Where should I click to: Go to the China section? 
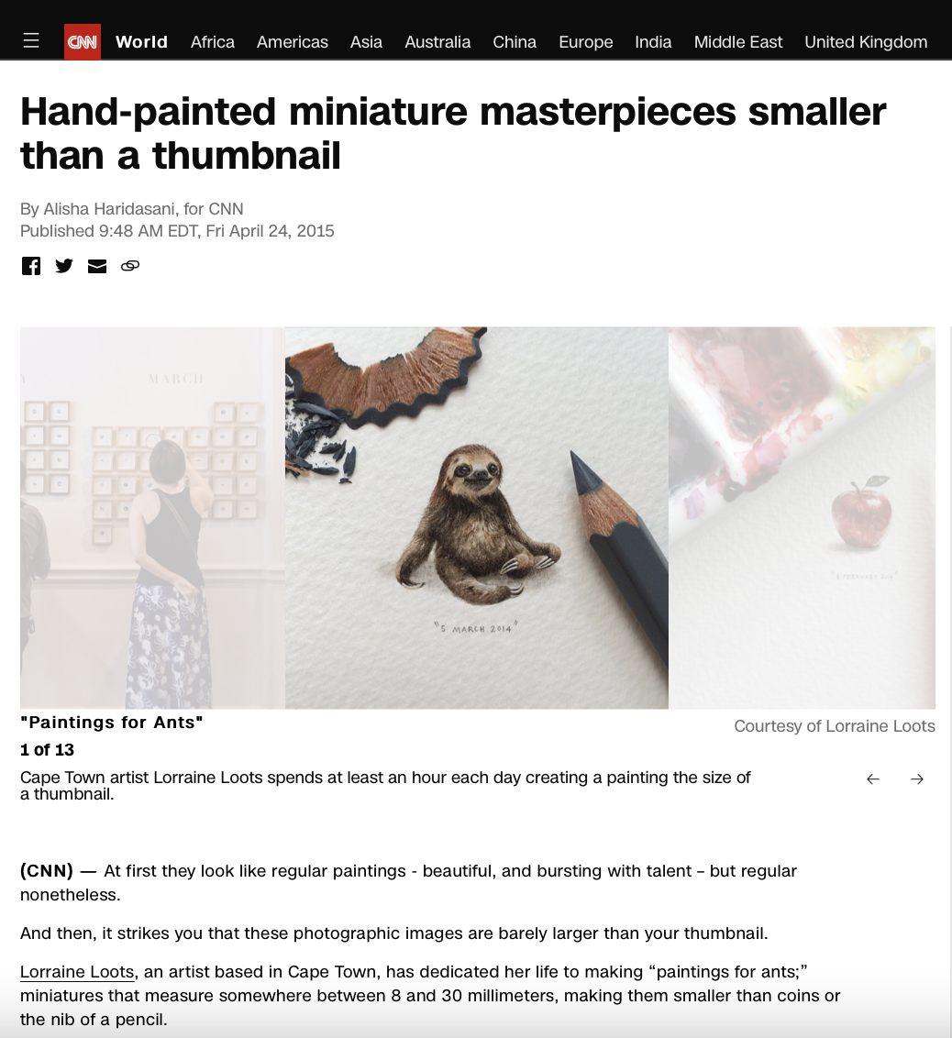pos(515,41)
